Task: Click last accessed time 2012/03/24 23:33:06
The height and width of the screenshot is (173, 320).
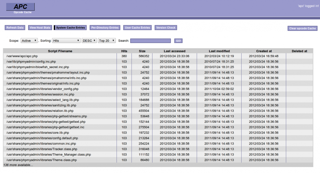Action: (174, 56)
